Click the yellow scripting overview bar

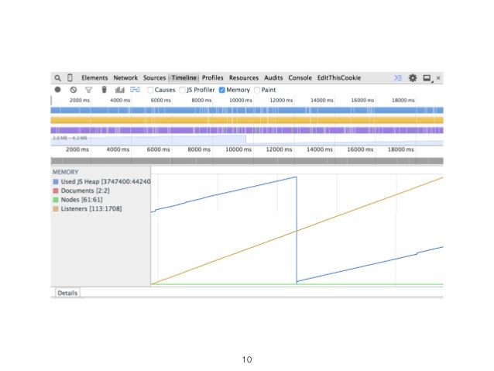(x=247, y=120)
